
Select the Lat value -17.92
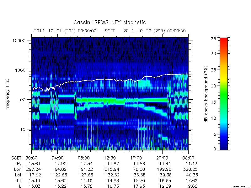(x=34, y=175)
